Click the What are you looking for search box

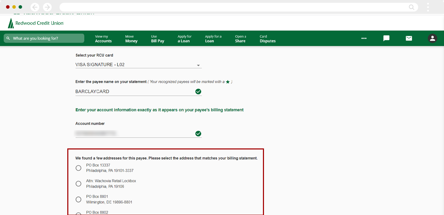[44, 38]
